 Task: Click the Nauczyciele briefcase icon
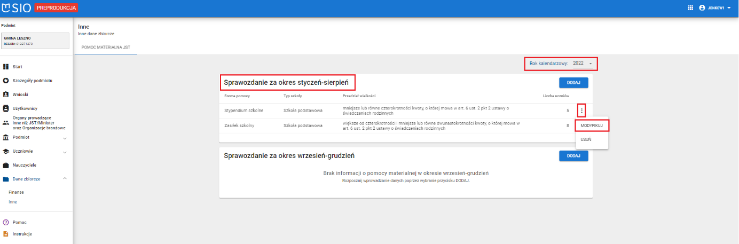pos(6,165)
